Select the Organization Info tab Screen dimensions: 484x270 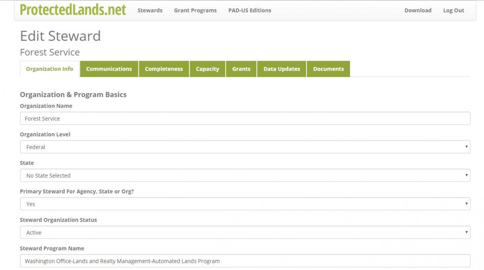point(50,69)
